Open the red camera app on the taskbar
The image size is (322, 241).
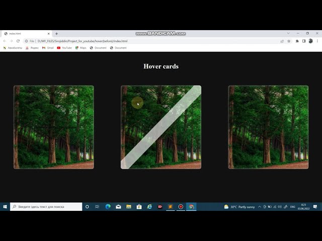[x=160, y=206]
